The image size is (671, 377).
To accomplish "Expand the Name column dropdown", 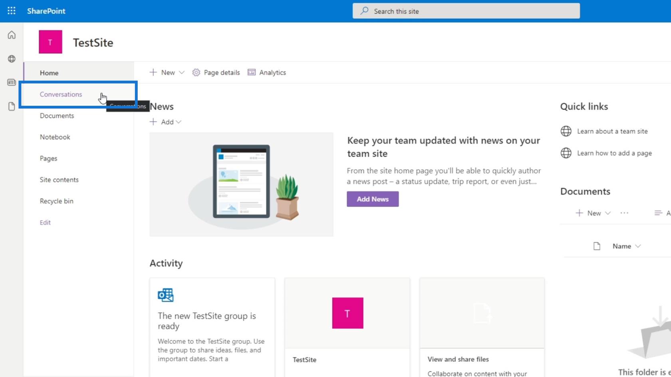I will (638, 246).
